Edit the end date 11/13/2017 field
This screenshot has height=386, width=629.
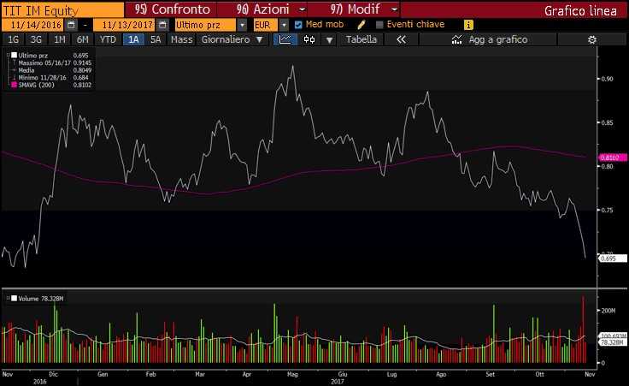(125, 25)
